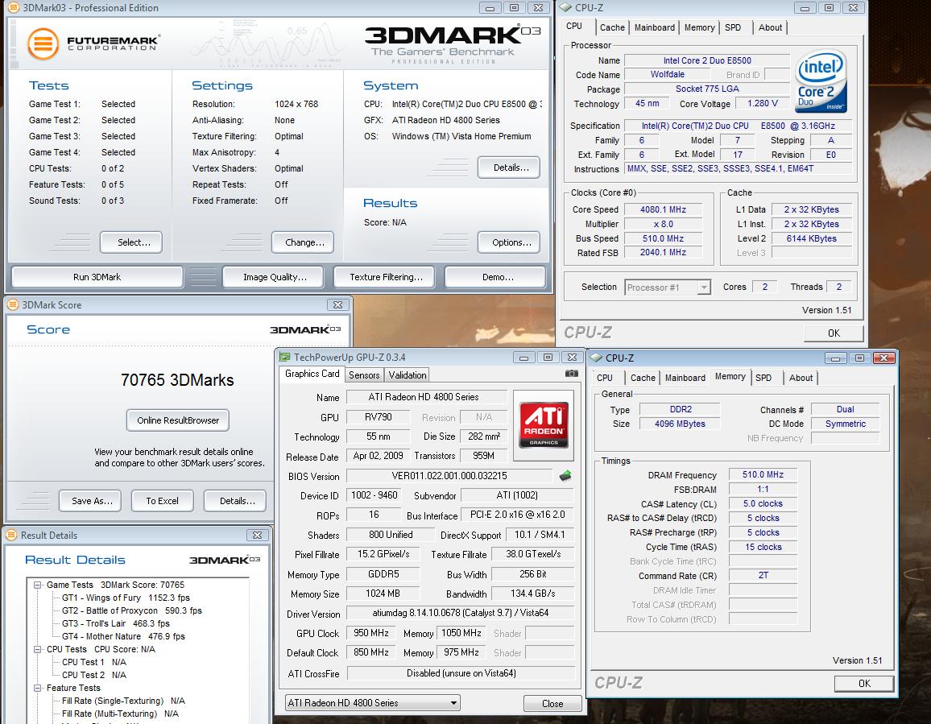Screen dimensions: 931x724
Task: Select GT4 - Mother Nature result row
Action: pos(123,636)
